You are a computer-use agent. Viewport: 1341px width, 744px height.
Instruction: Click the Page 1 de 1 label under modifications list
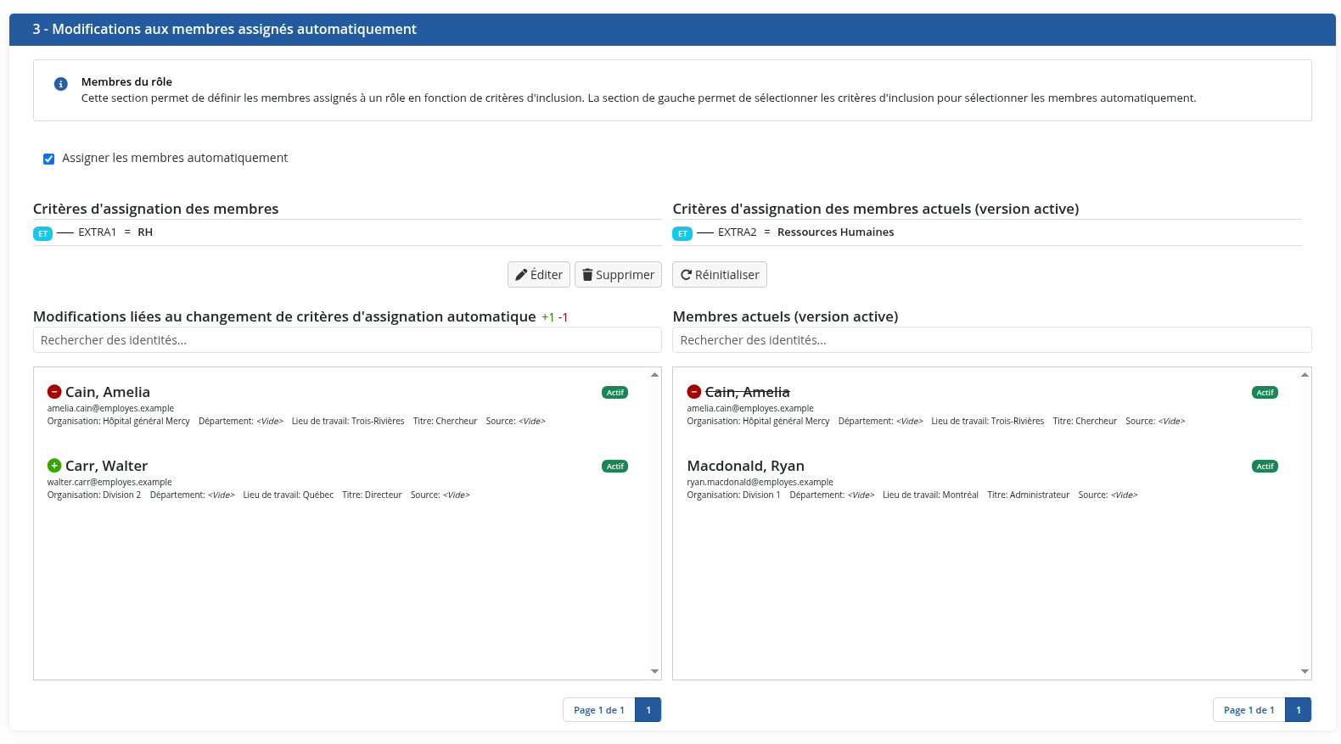click(599, 710)
